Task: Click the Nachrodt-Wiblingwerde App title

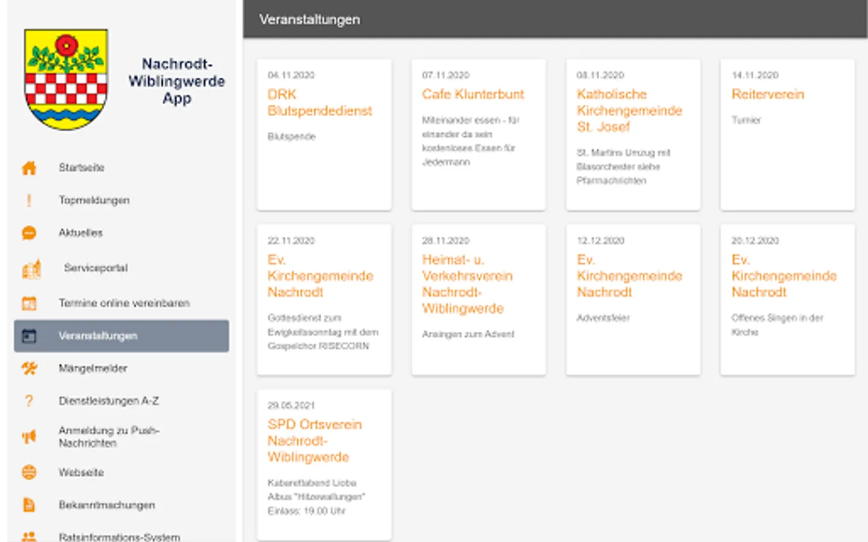Action: click(177, 81)
